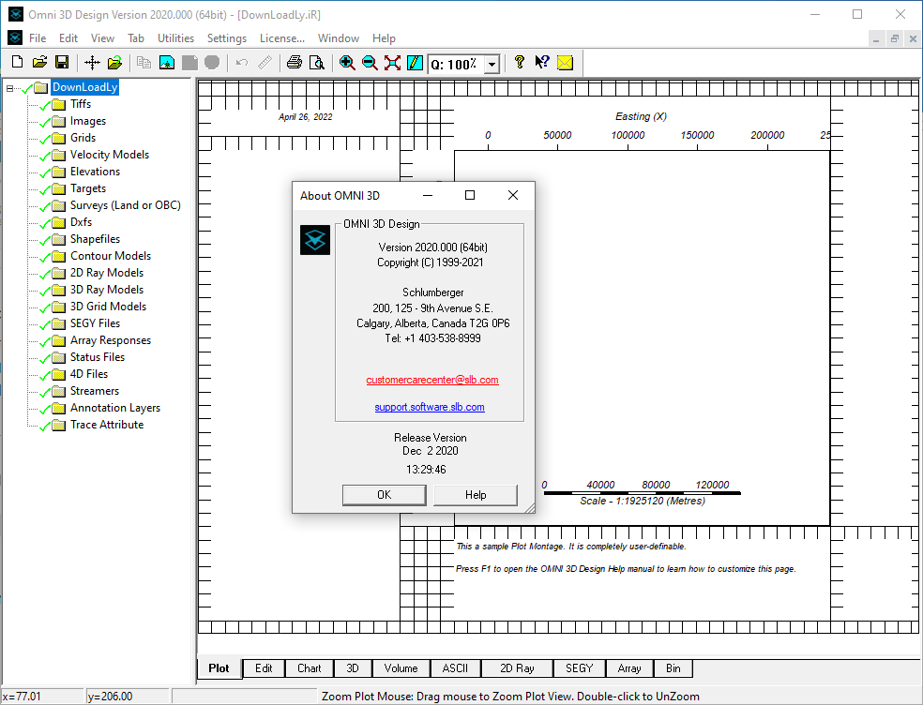Switch to the Chart tab

(x=309, y=668)
